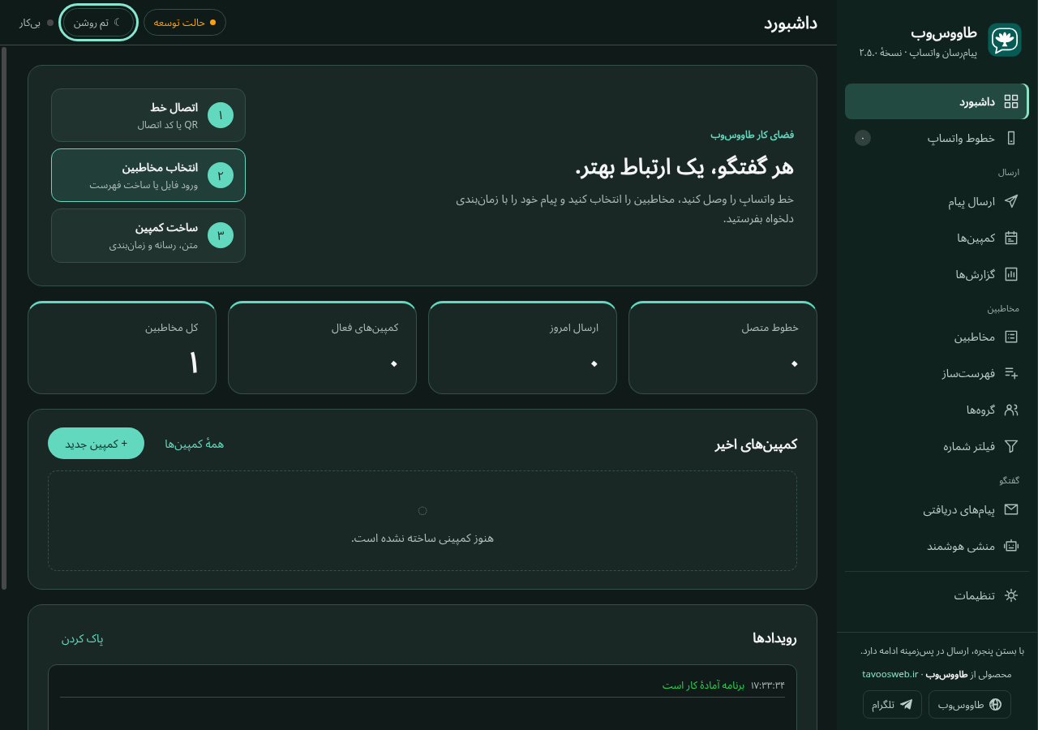Click the کمپین‌های اخیر section title
The image size is (1038, 730).
[x=756, y=444]
